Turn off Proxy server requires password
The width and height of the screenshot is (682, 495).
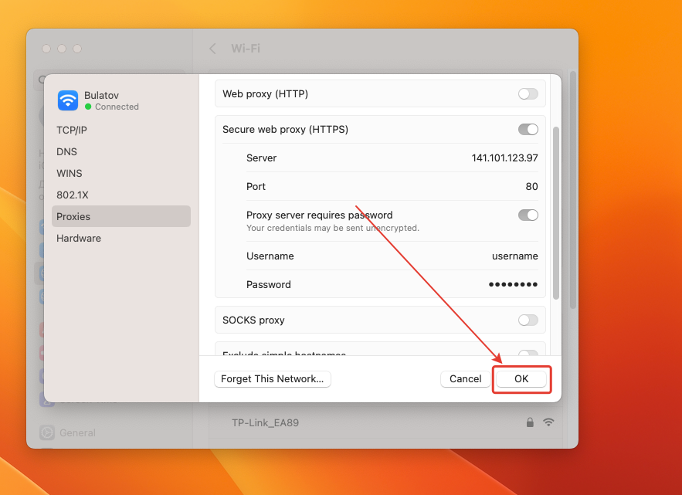tap(528, 215)
